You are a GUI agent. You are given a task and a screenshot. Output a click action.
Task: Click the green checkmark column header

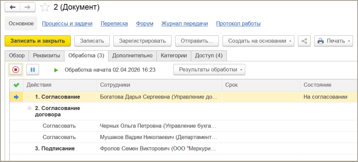(x=16, y=85)
